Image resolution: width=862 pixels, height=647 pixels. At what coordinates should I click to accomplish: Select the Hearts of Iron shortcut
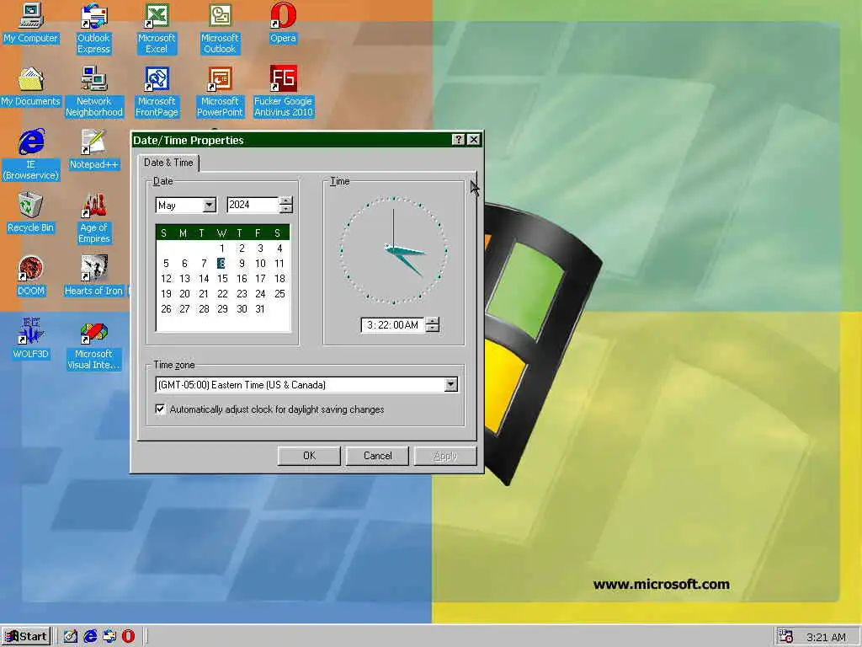coord(94,276)
